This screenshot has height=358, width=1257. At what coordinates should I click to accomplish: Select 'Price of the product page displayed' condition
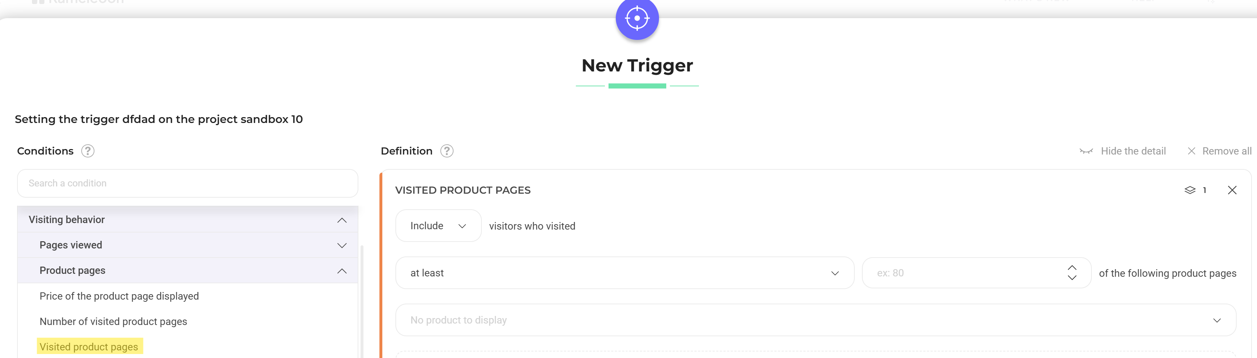point(119,296)
